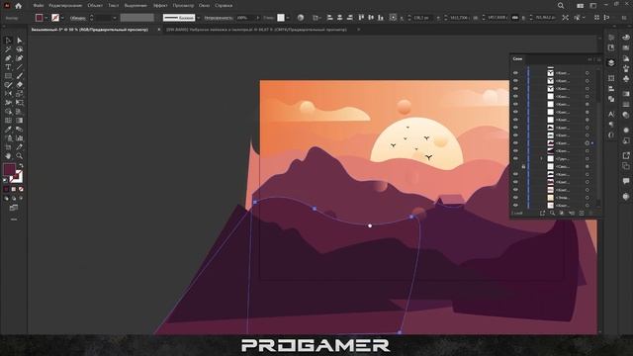Select the Blend tool
633x356 pixels.
pos(20,130)
